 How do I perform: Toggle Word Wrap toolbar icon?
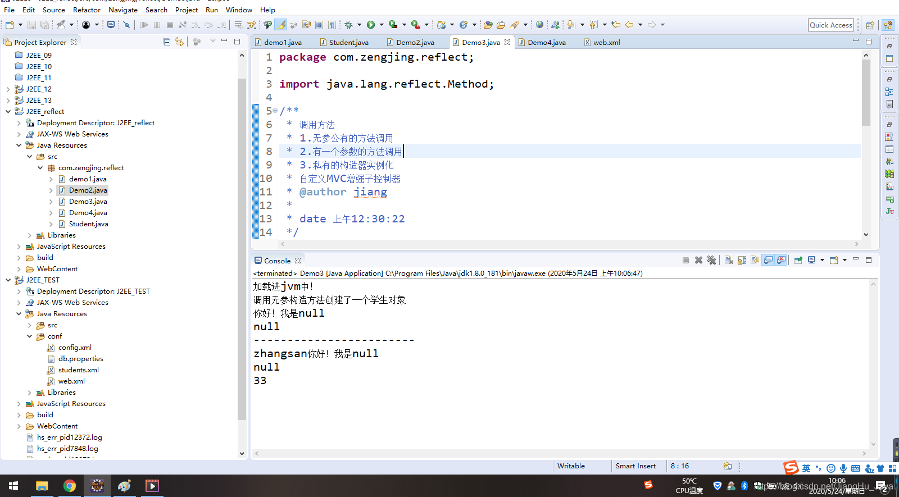(306, 25)
